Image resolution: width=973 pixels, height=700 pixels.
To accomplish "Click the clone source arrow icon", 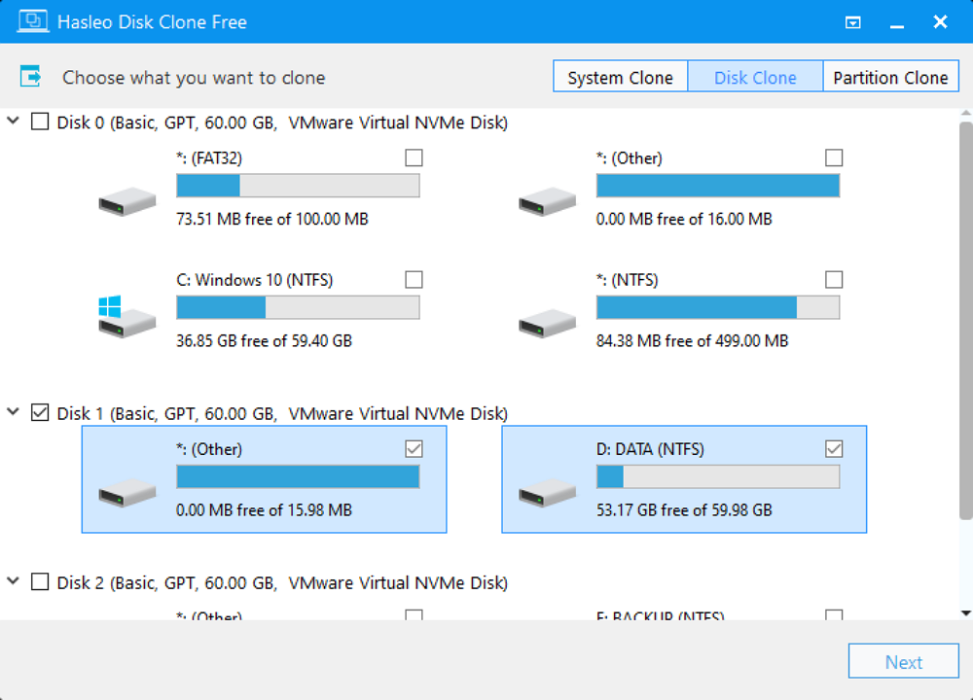I will pos(31,77).
